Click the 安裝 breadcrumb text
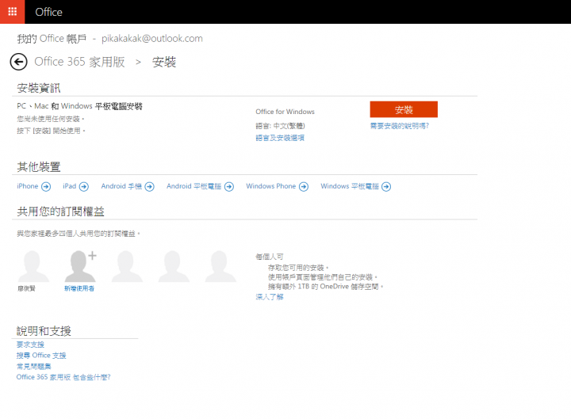This screenshot has width=571, height=419. [164, 62]
